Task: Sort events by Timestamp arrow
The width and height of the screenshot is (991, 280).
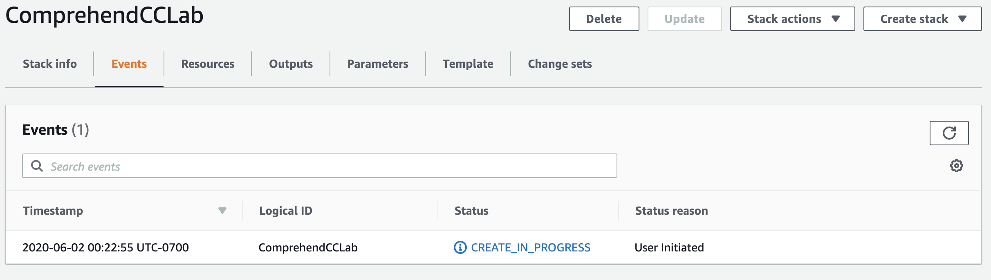Action: 222,211
